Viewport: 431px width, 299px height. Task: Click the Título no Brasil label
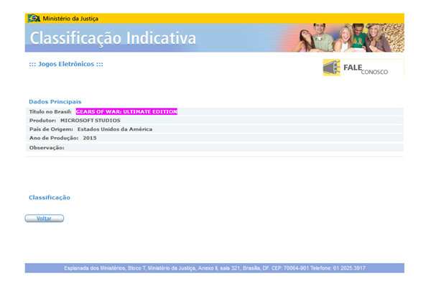click(x=50, y=111)
